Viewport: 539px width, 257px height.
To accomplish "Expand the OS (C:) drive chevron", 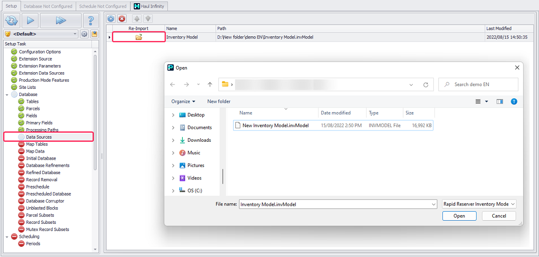I will [173, 190].
